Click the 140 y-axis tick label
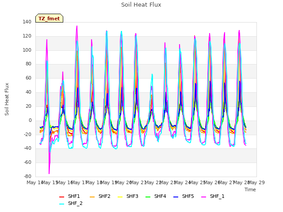 tap(27, 22)
